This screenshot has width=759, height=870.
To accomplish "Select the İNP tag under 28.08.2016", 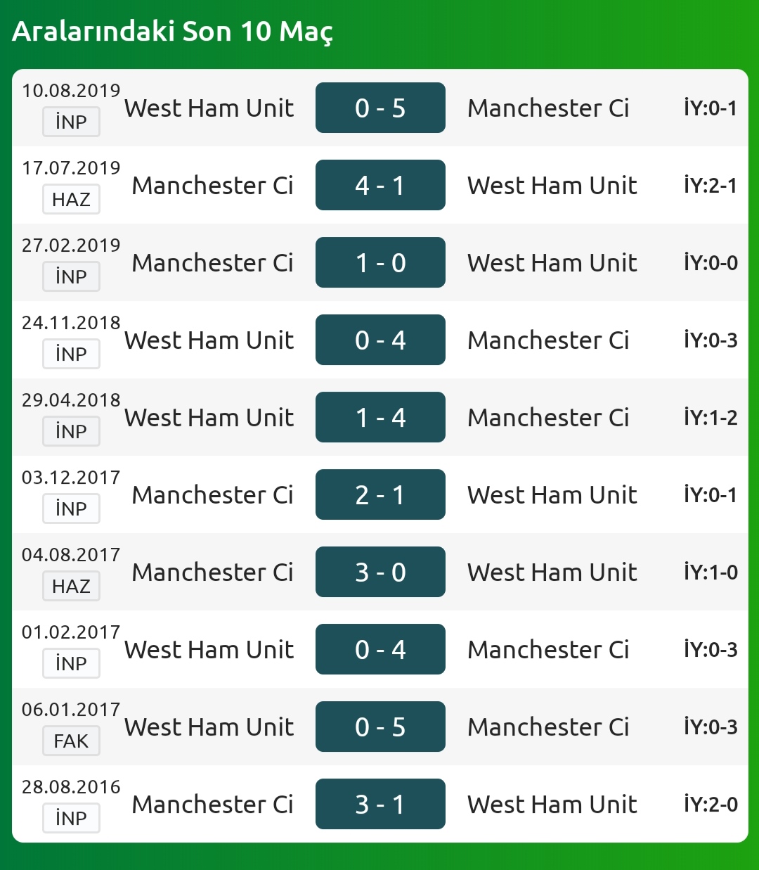I will point(71,818).
